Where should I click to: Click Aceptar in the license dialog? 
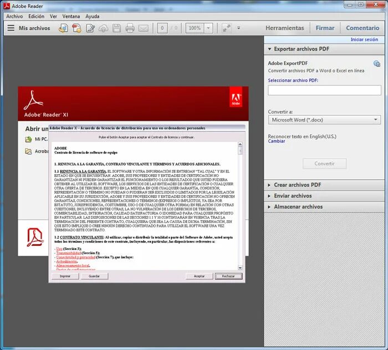tap(199, 276)
